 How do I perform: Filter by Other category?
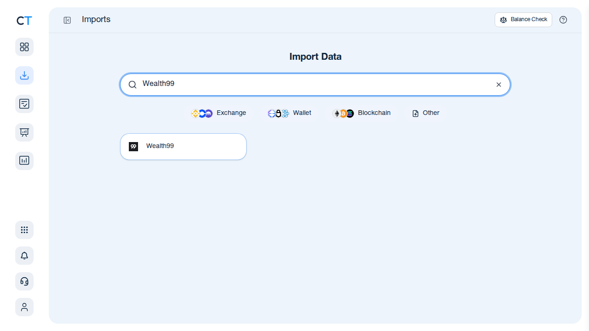[426, 113]
